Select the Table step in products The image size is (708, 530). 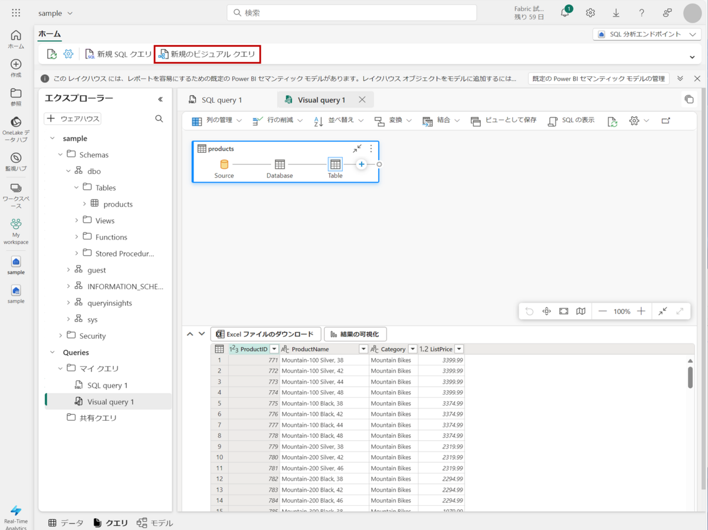click(x=335, y=168)
